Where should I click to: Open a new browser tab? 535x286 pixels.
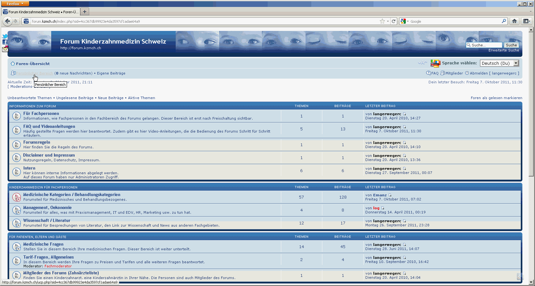coord(85,12)
